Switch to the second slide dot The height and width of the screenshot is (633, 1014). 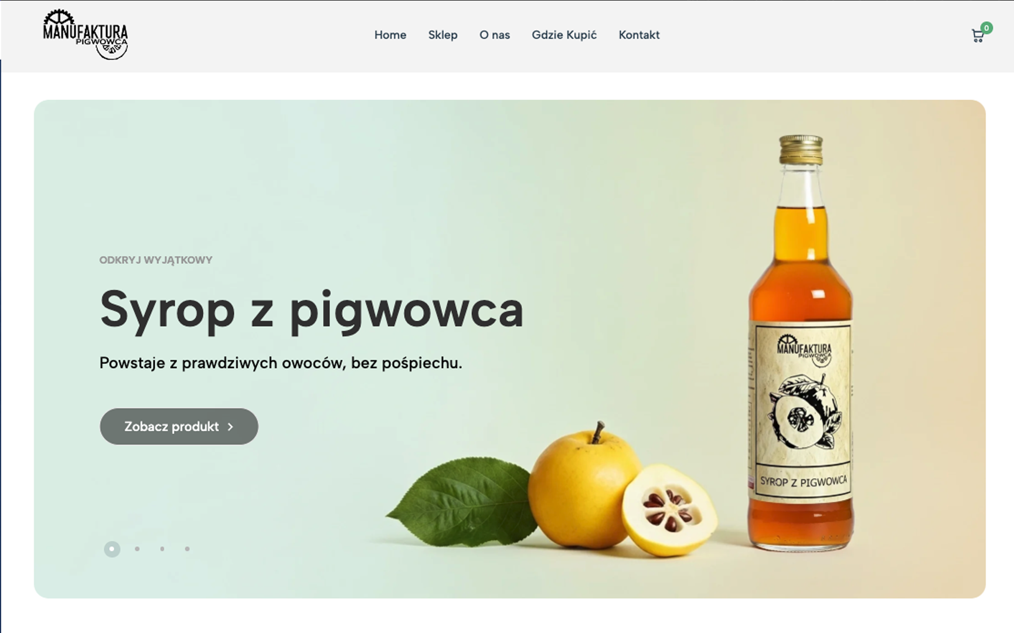(137, 549)
